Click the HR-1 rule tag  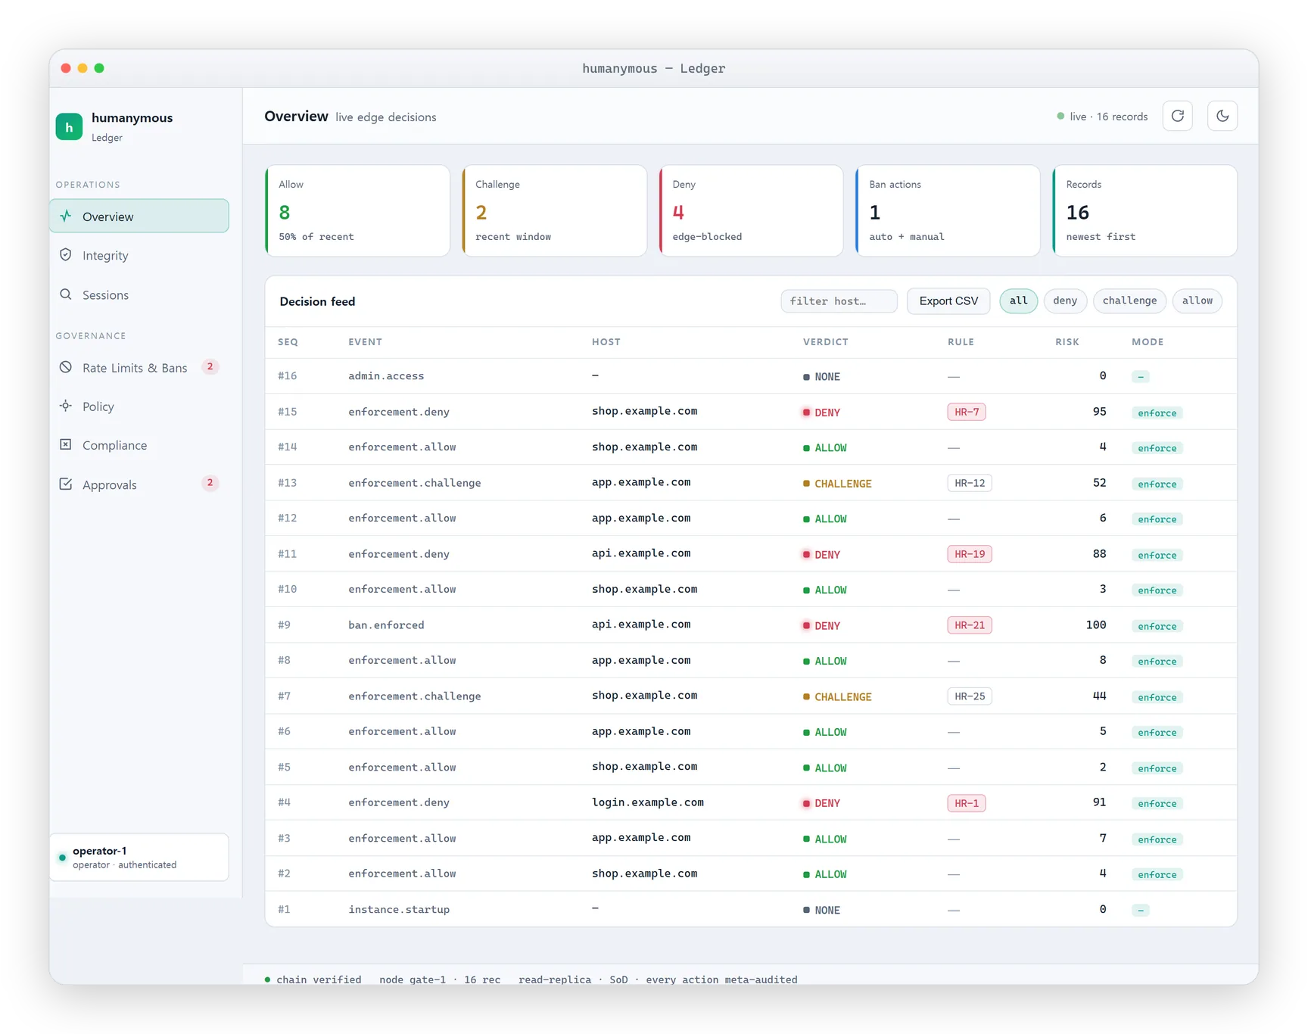tap(967, 803)
